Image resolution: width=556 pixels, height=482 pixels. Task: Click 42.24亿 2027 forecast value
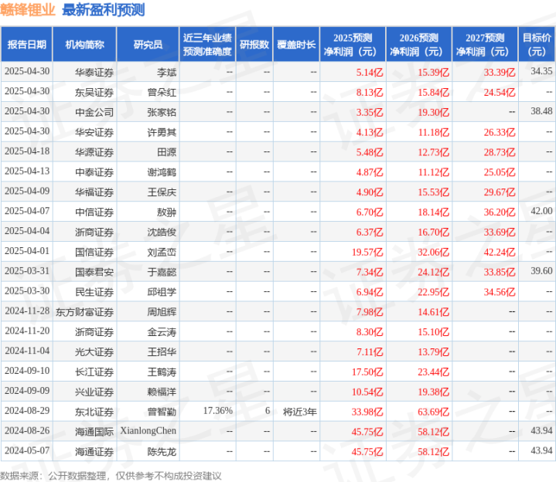500,252
